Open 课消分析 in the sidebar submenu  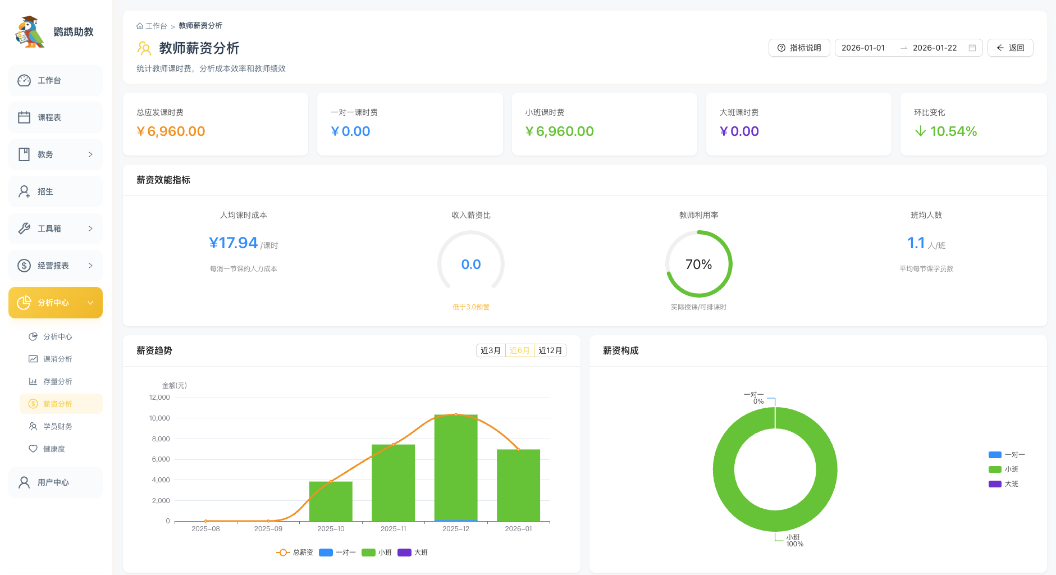coord(57,359)
